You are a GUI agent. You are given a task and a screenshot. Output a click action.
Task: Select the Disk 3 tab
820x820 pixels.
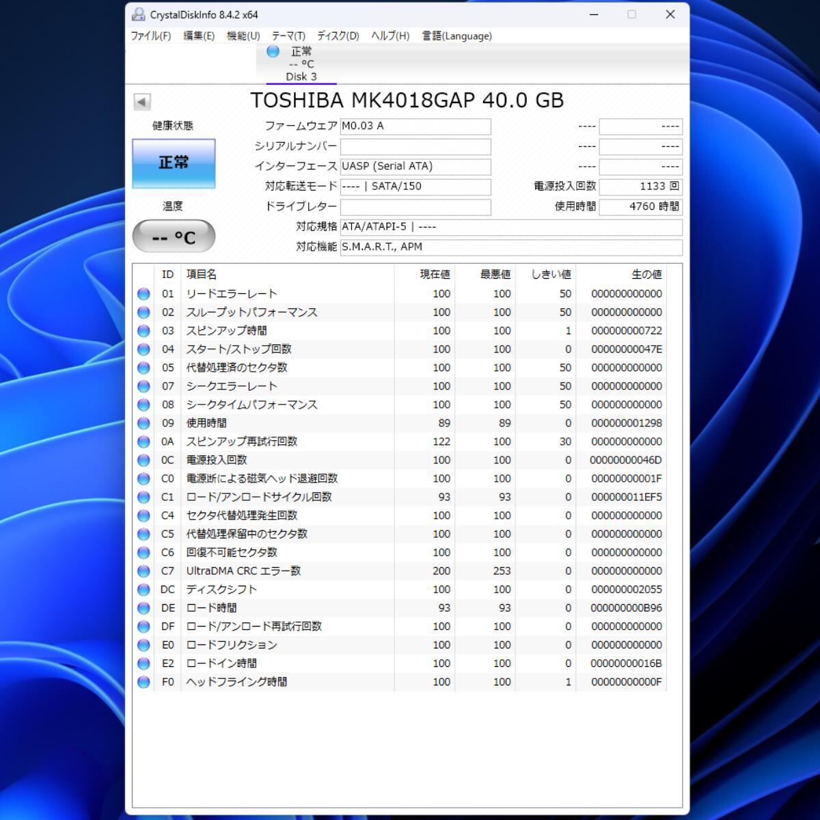pos(301,64)
